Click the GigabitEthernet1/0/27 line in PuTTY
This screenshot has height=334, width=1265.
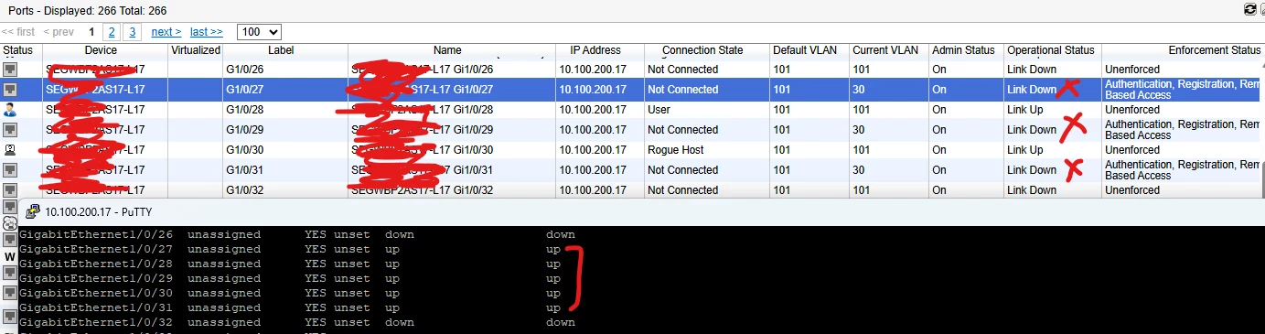click(290, 249)
